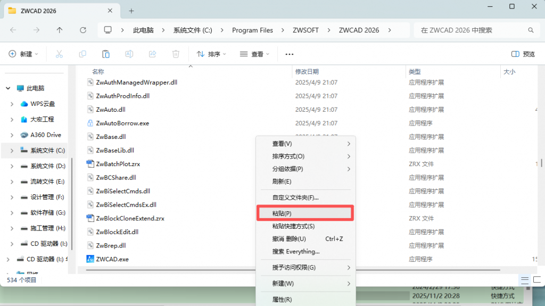Viewport: 545px width, 306px height.
Task: Switch to details view icon in status bar
Action: (x=524, y=280)
